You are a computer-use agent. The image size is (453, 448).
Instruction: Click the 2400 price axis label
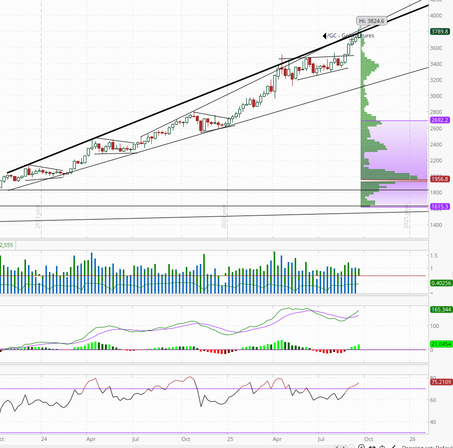coord(436,144)
